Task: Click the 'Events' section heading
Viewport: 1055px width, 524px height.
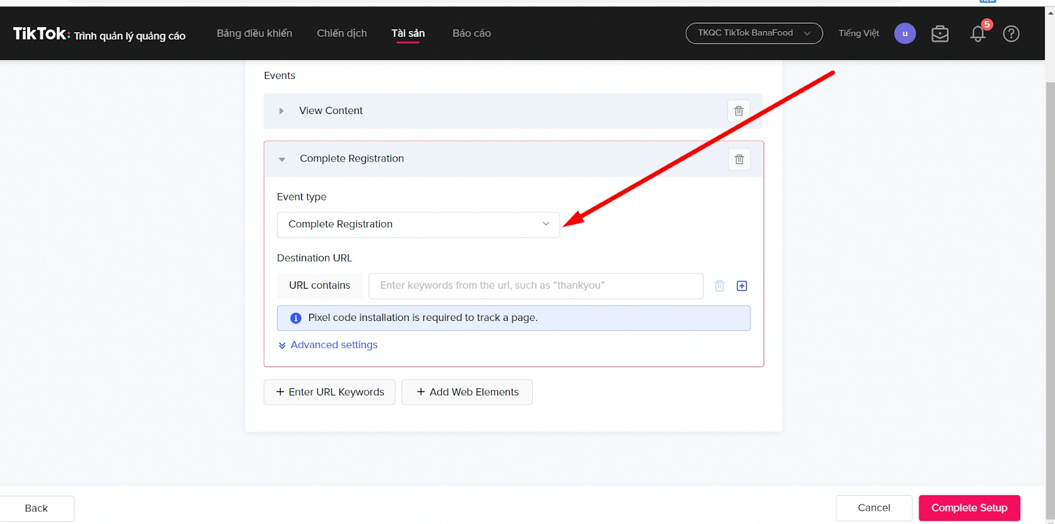Action: (x=280, y=76)
